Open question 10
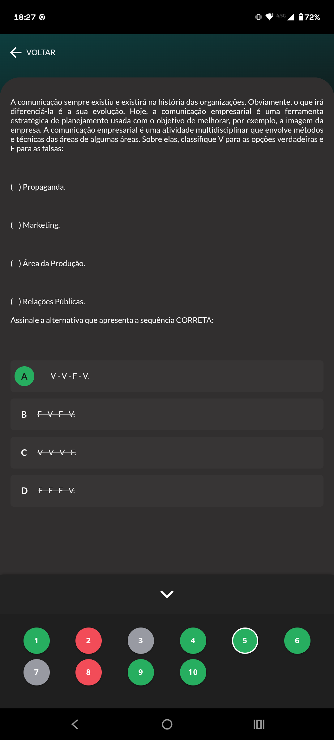 tap(193, 672)
